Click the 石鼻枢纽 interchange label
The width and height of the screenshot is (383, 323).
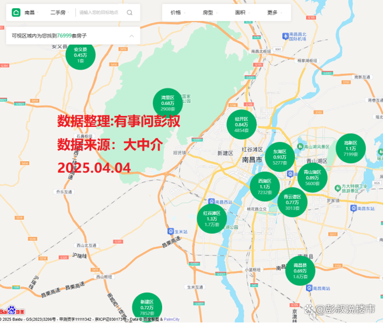click(85, 136)
